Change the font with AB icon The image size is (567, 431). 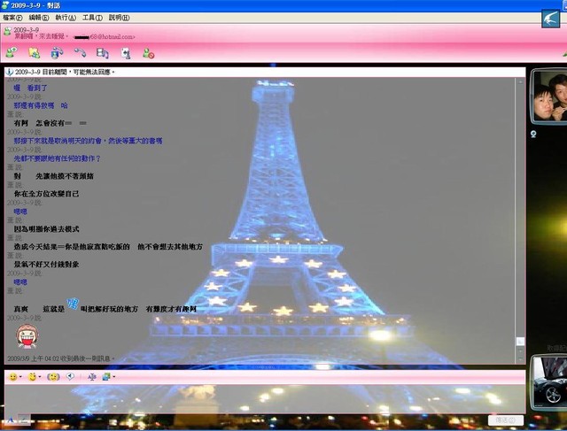click(92, 377)
